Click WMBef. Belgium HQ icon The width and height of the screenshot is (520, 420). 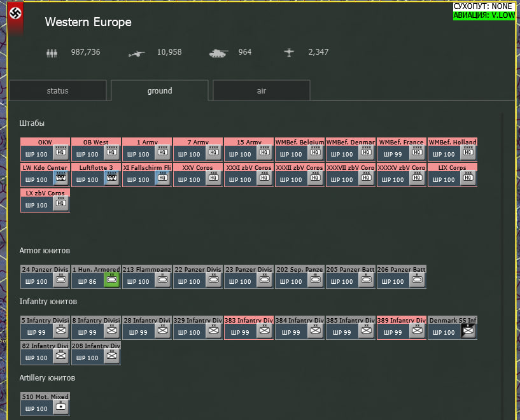[x=316, y=152]
